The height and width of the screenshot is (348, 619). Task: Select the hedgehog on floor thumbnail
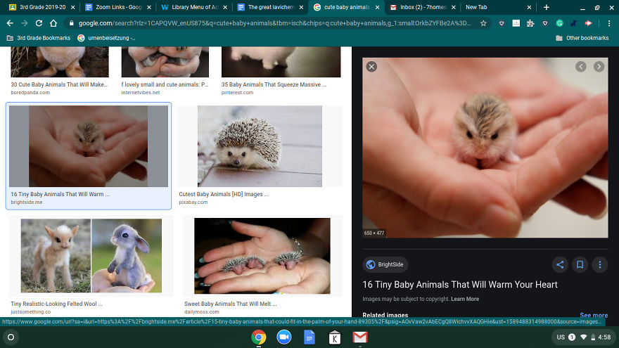(260, 146)
